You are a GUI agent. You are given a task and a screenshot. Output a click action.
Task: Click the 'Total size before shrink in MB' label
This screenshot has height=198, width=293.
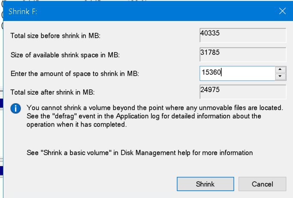[55, 36]
